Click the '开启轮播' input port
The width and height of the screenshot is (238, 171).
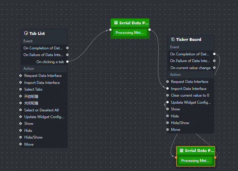tap(21, 96)
